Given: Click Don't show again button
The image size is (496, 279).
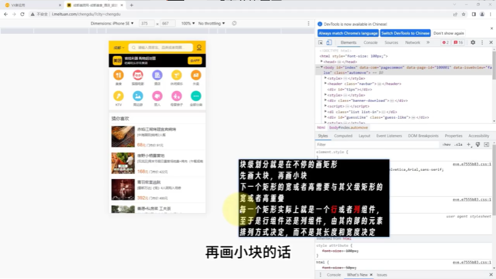Looking at the screenshot, I should [x=449, y=33].
